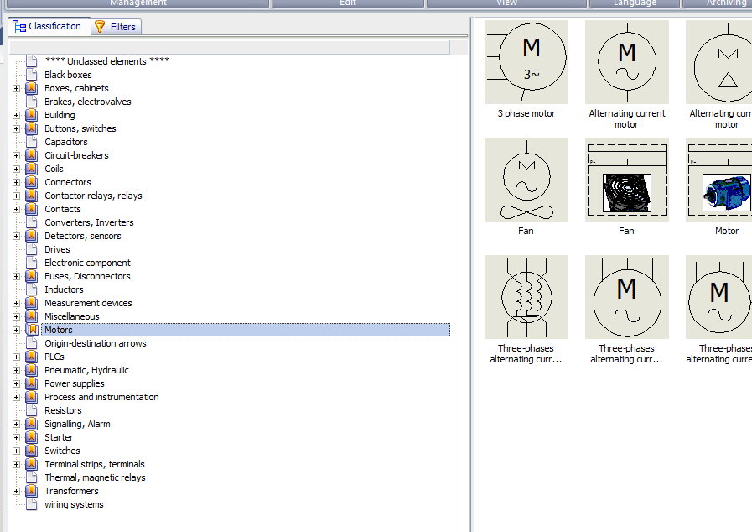Expand the Circuit-breakers category

(16, 155)
